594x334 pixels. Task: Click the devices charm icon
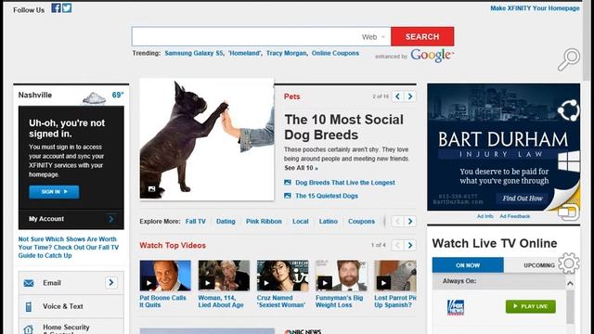coord(569,212)
